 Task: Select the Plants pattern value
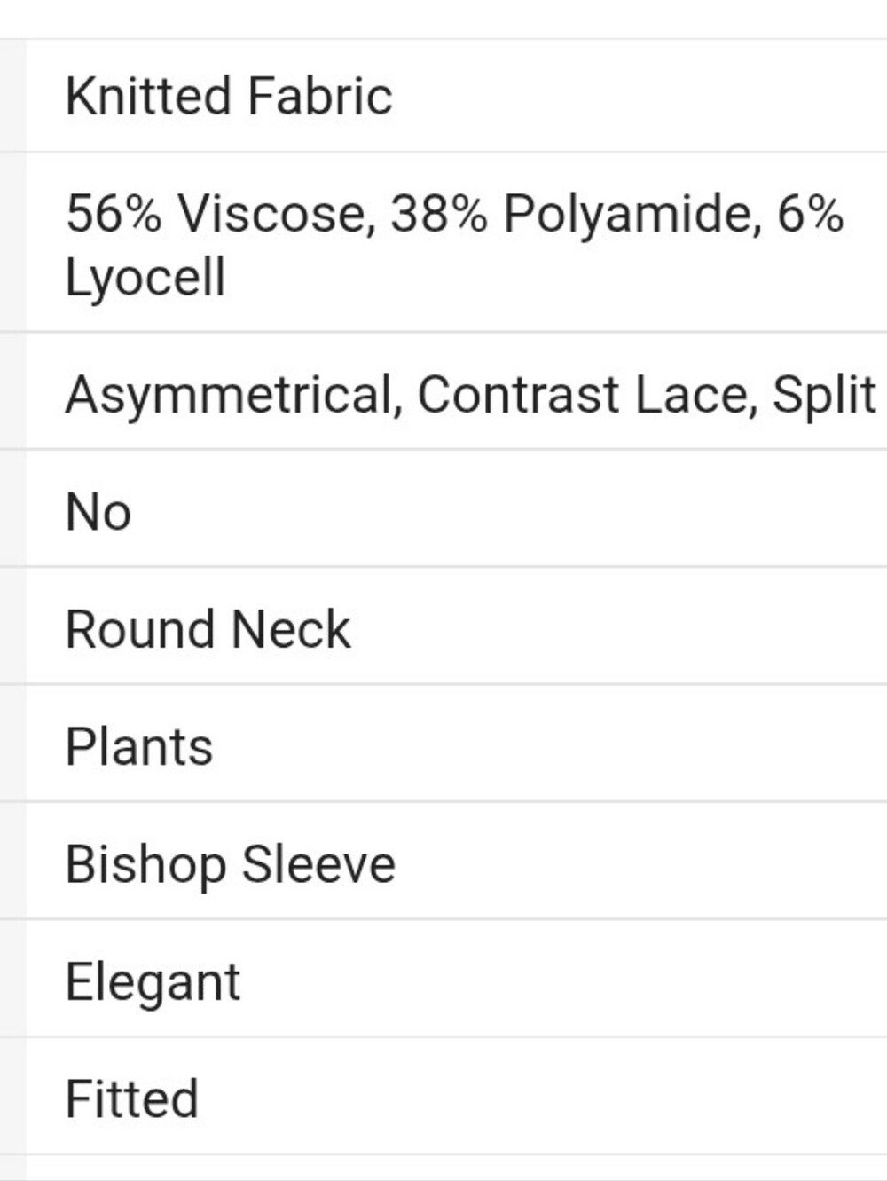click(139, 746)
